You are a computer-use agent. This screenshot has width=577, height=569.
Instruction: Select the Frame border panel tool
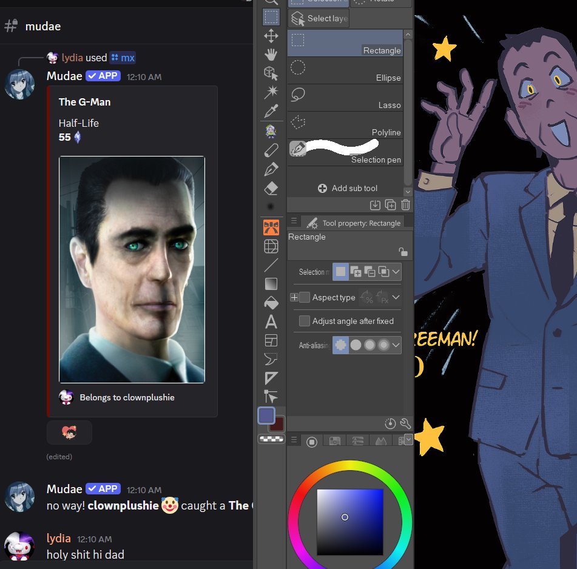(x=271, y=340)
